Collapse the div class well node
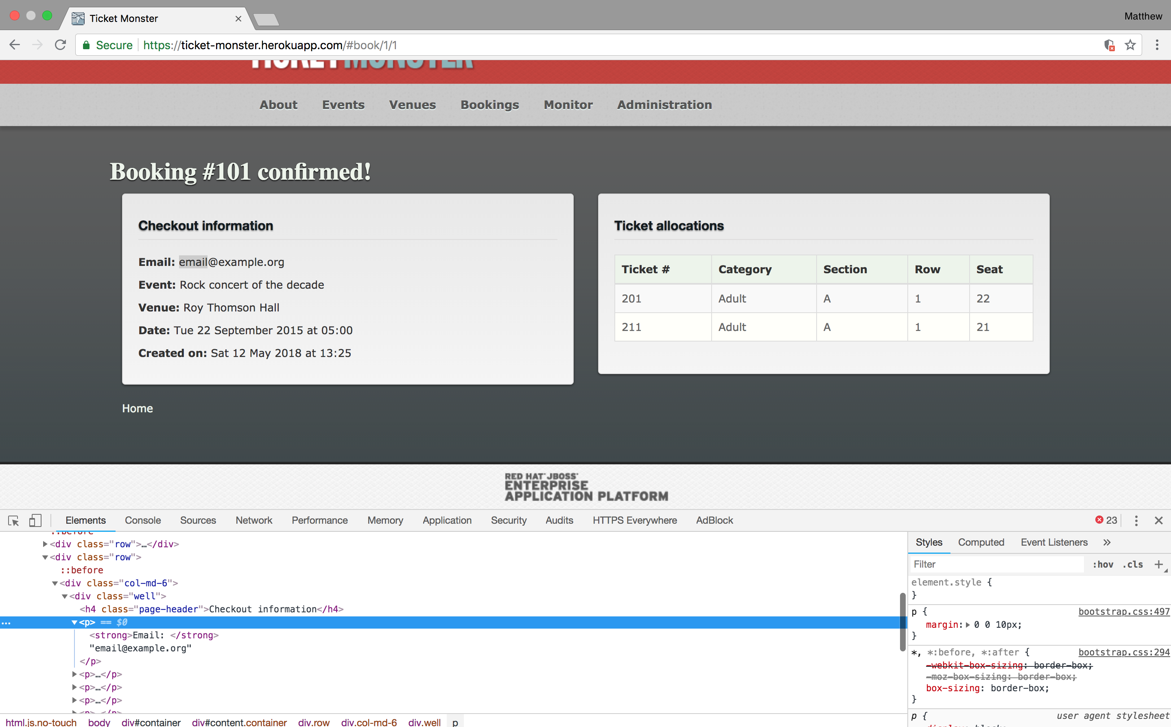The height and width of the screenshot is (727, 1171). (64, 596)
